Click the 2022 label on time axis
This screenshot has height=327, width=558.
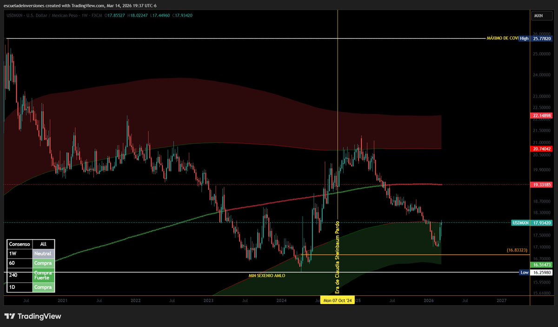pyautogui.click(x=135, y=301)
